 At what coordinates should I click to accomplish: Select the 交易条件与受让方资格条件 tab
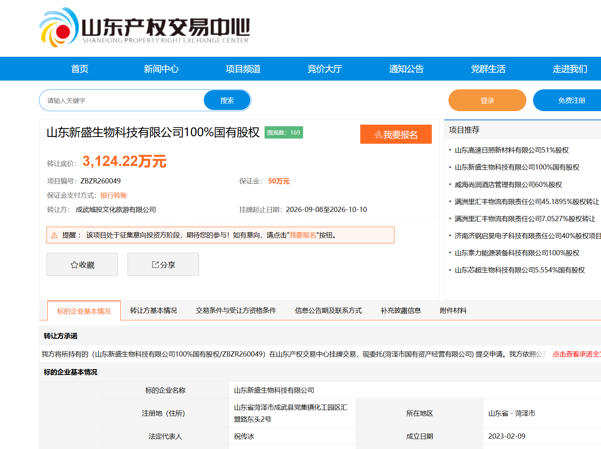[x=236, y=310]
